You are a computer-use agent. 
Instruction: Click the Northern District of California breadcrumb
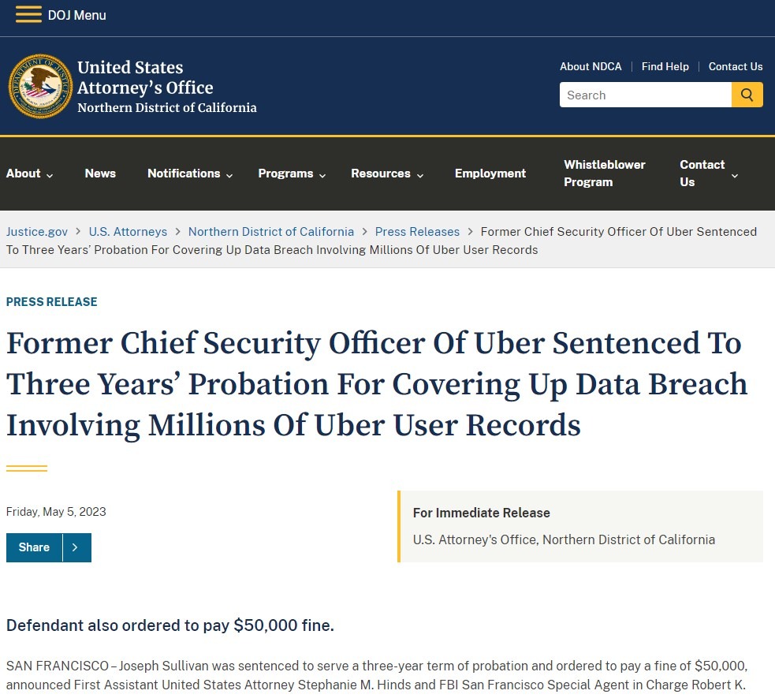(x=270, y=232)
